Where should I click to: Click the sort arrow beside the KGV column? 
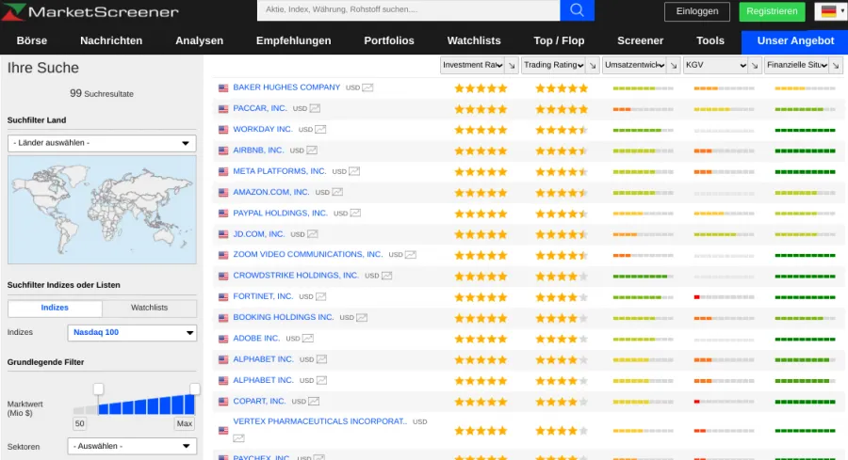tap(755, 65)
